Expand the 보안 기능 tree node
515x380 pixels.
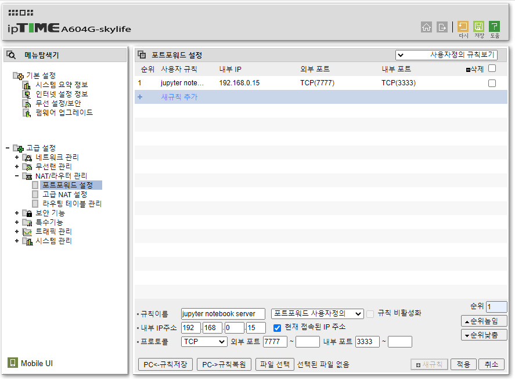[17, 213]
